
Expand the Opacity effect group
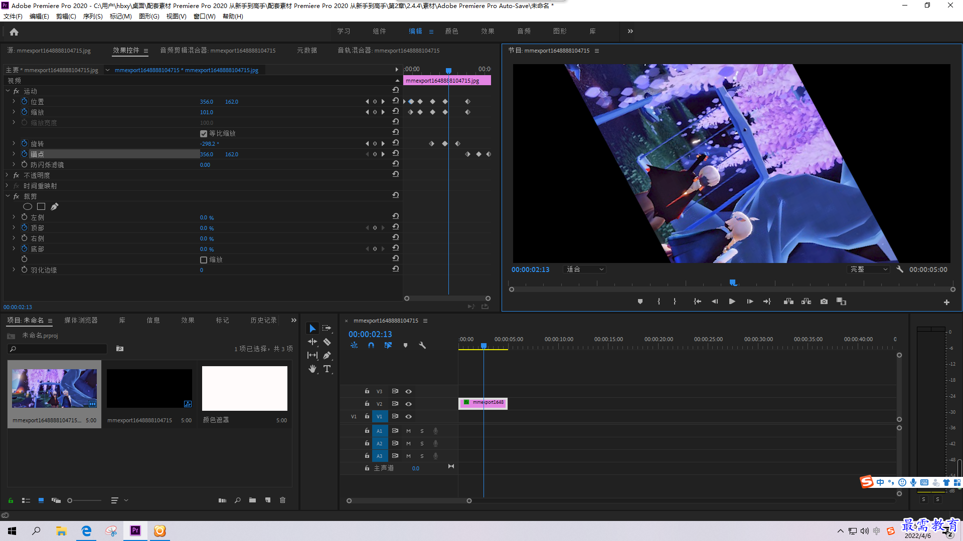(8, 175)
